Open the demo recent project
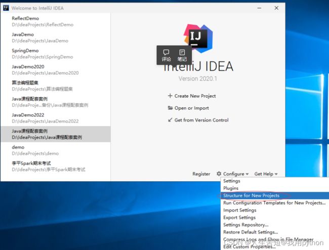Screen dimensions: 329x250 pyautogui.click(x=55, y=150)
